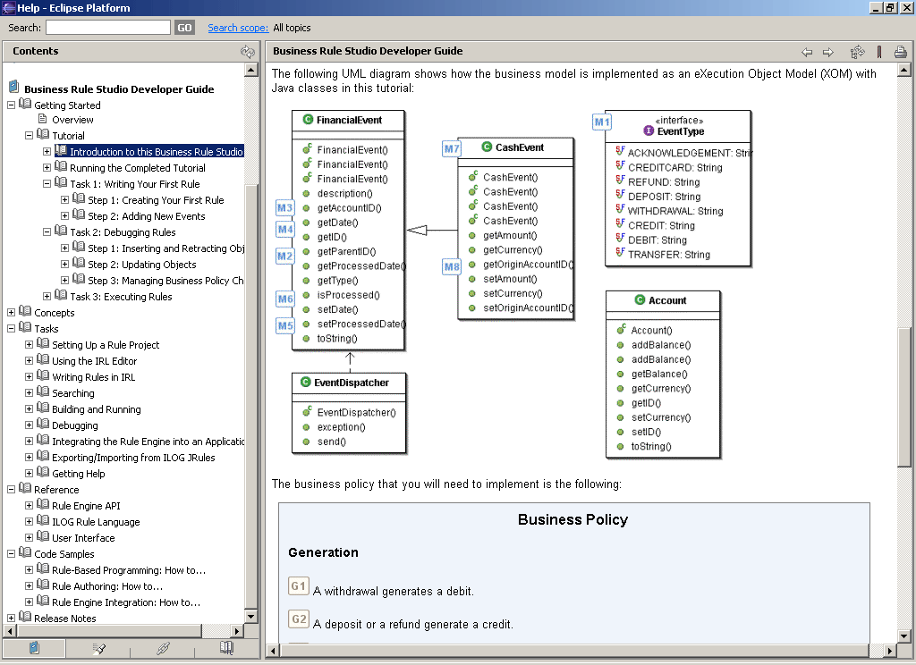This screenshot has width=916, height=665.
Task: Collapse the Getting Started node
Action: pyautogui.click(x=11, y=105)
